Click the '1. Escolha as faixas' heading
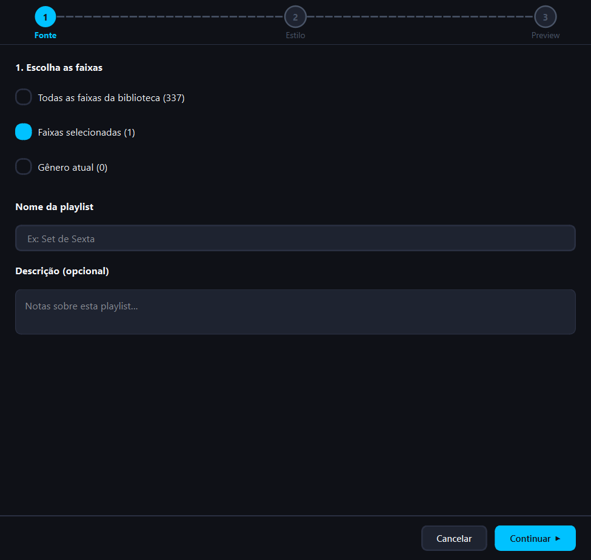Viewport: 591px width, 560px height. pos(59,68)
